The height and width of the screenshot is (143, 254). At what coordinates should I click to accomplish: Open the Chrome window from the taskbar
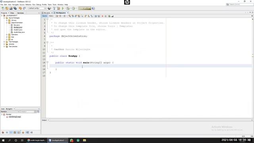37,140
